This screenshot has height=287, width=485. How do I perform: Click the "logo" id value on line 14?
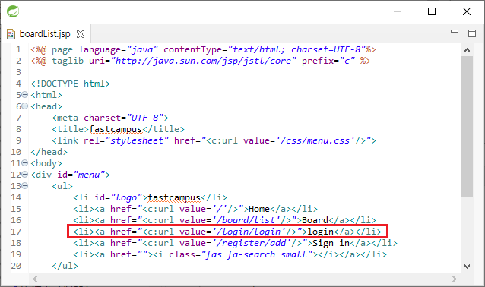coord(126,197)
